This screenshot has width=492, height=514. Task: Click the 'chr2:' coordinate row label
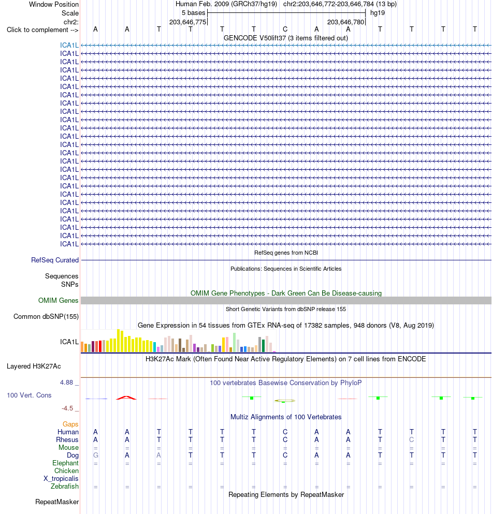click(71, 22)
